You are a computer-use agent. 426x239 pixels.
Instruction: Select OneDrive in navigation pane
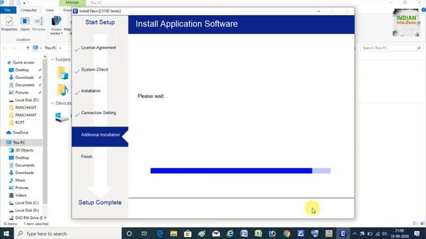pyautogui.click(x=21, y=133)
